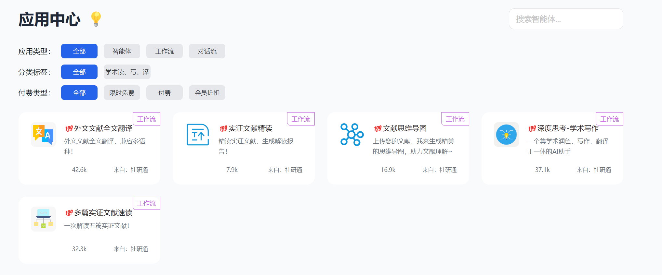
Task: Click the 应用中心 page heading
Action: (49, 19)
